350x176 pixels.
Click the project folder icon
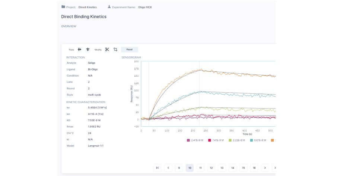point(63,7)
